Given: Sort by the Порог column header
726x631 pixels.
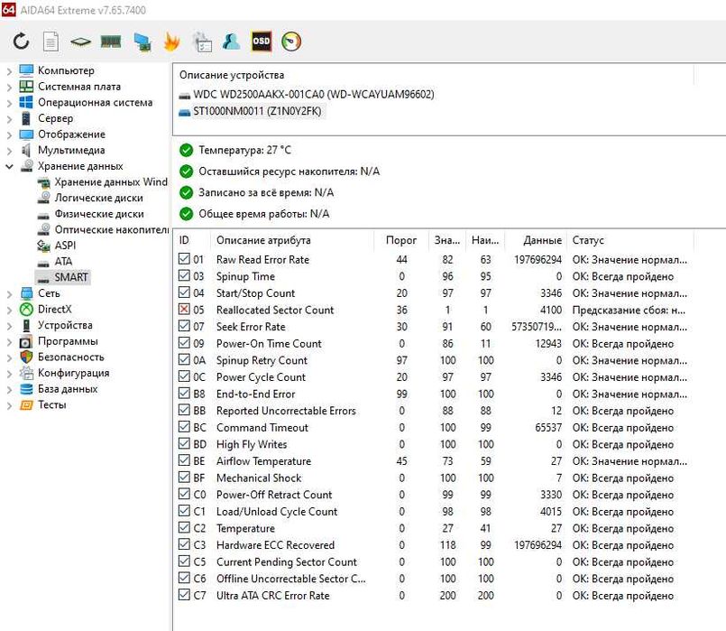Looking at the screenshot, I should pyautogui.click(x=401, y=240).
